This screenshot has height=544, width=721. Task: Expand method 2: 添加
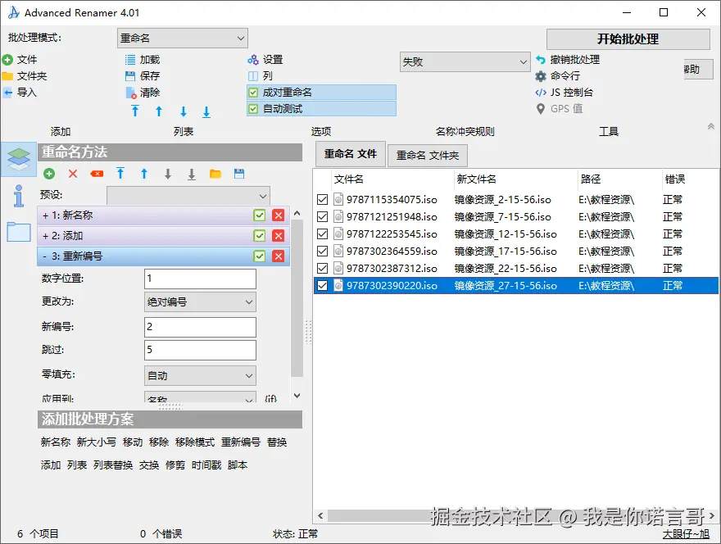coord(45,237)
